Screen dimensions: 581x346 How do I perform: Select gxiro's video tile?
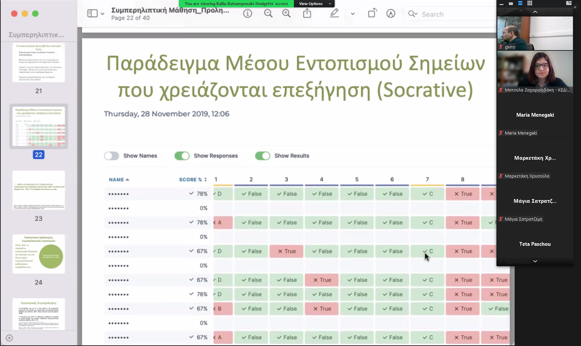coord(535,33)
